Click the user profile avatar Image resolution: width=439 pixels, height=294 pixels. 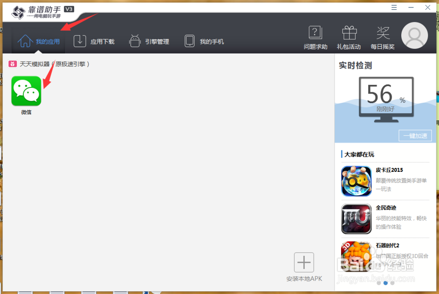414,36
